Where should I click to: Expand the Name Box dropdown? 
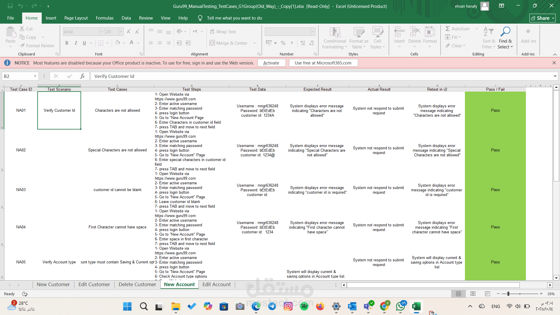coord(35,76)
